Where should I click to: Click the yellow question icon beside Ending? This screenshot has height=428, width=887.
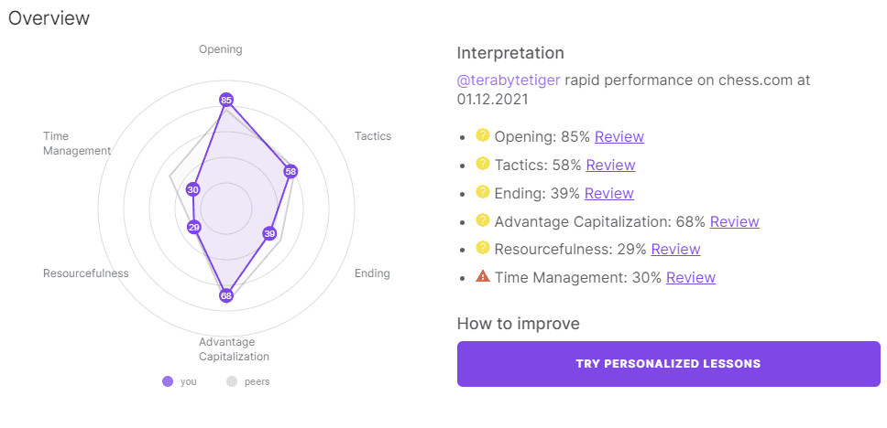pyautogui.click(x=482, y=192)
